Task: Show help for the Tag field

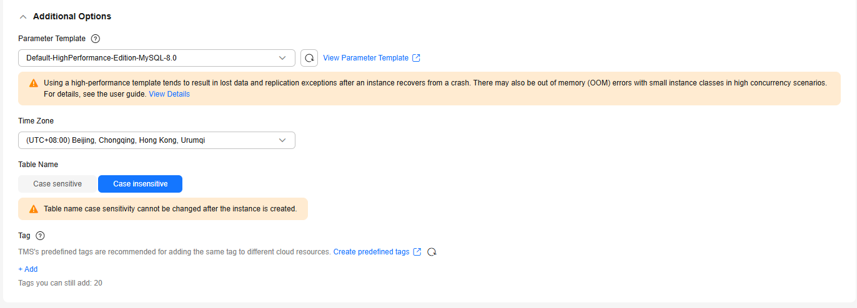Action: [x=41, y=236]
